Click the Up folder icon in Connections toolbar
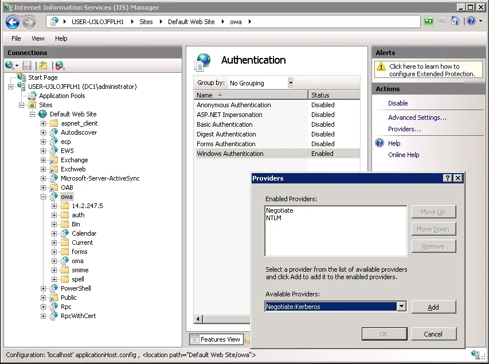Screen dimensions: 489x364 click(x=44, y=65)
